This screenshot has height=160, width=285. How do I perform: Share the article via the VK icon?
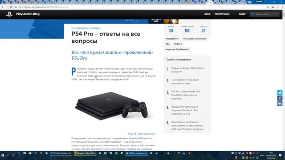tap(280, 104)
